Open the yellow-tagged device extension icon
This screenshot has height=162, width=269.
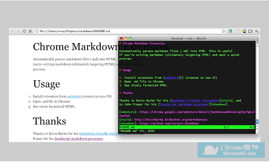(244, 31)
